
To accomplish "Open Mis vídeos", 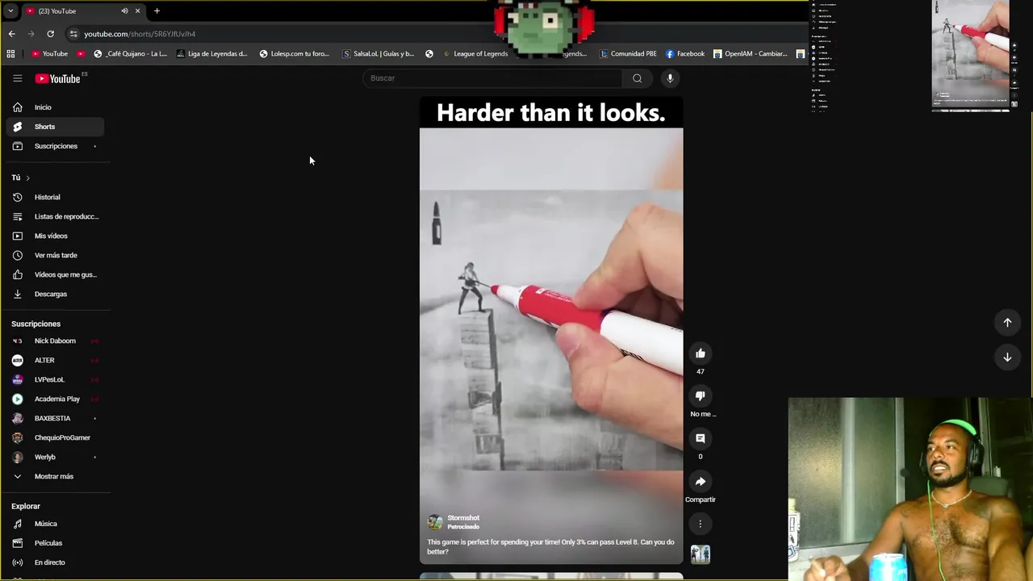I will (55, 236).
